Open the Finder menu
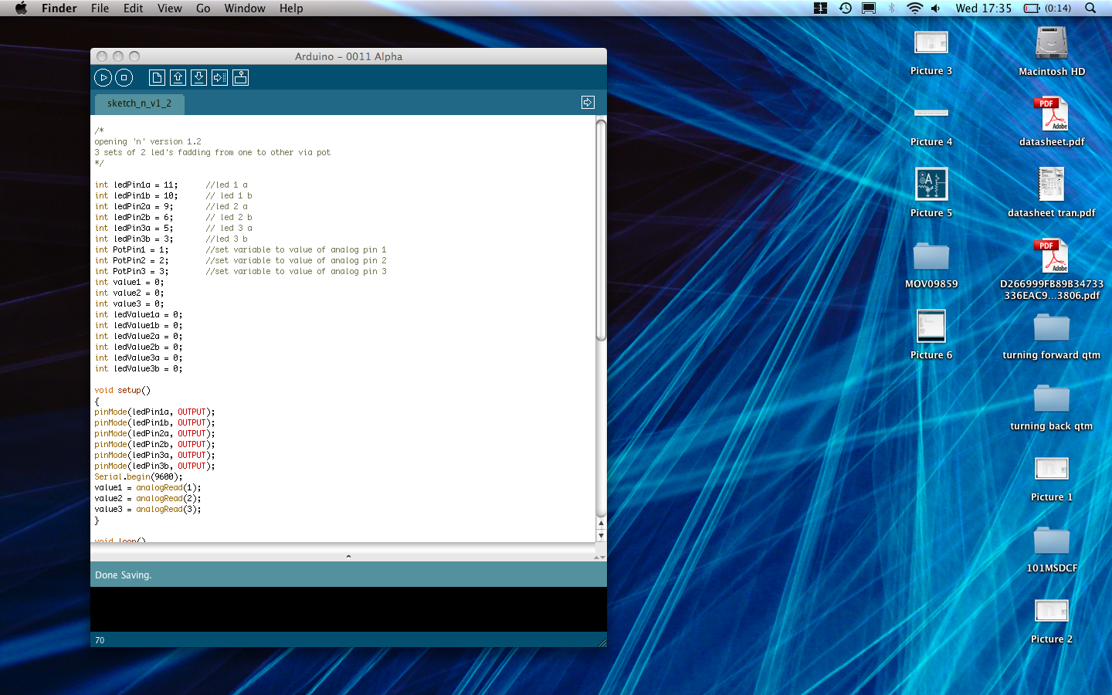The width and height of the screenshot is (1112, 695). click(59, 8)
